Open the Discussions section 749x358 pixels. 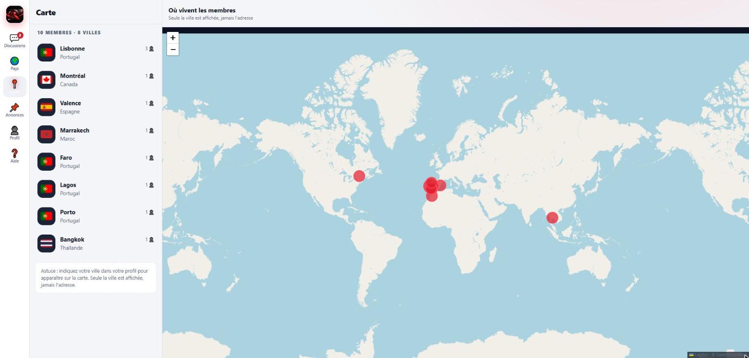click(14, 40)
